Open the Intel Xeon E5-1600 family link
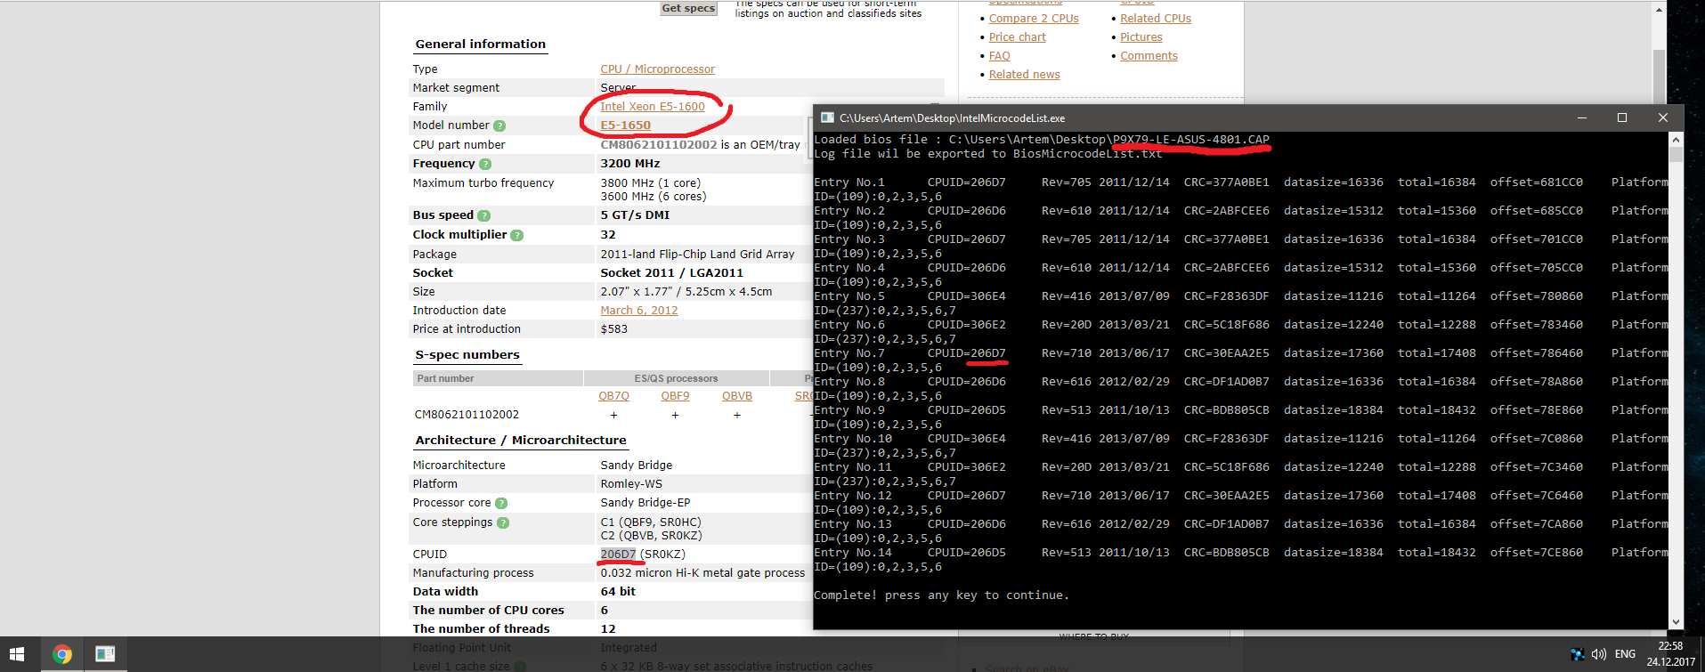 pyautogui.click(x=653, y=107)
